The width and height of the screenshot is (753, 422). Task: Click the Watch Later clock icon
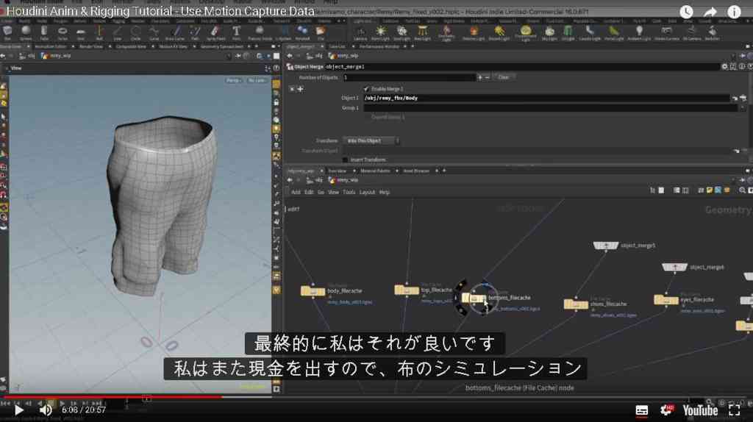(x=686, y=12)
